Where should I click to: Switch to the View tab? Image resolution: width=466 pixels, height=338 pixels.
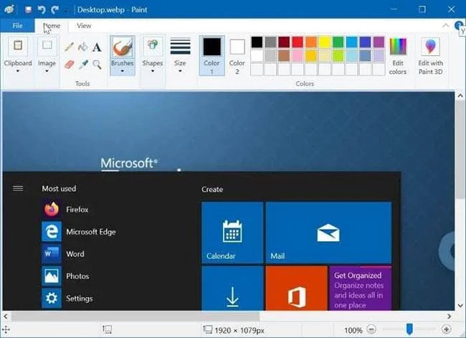84,26
